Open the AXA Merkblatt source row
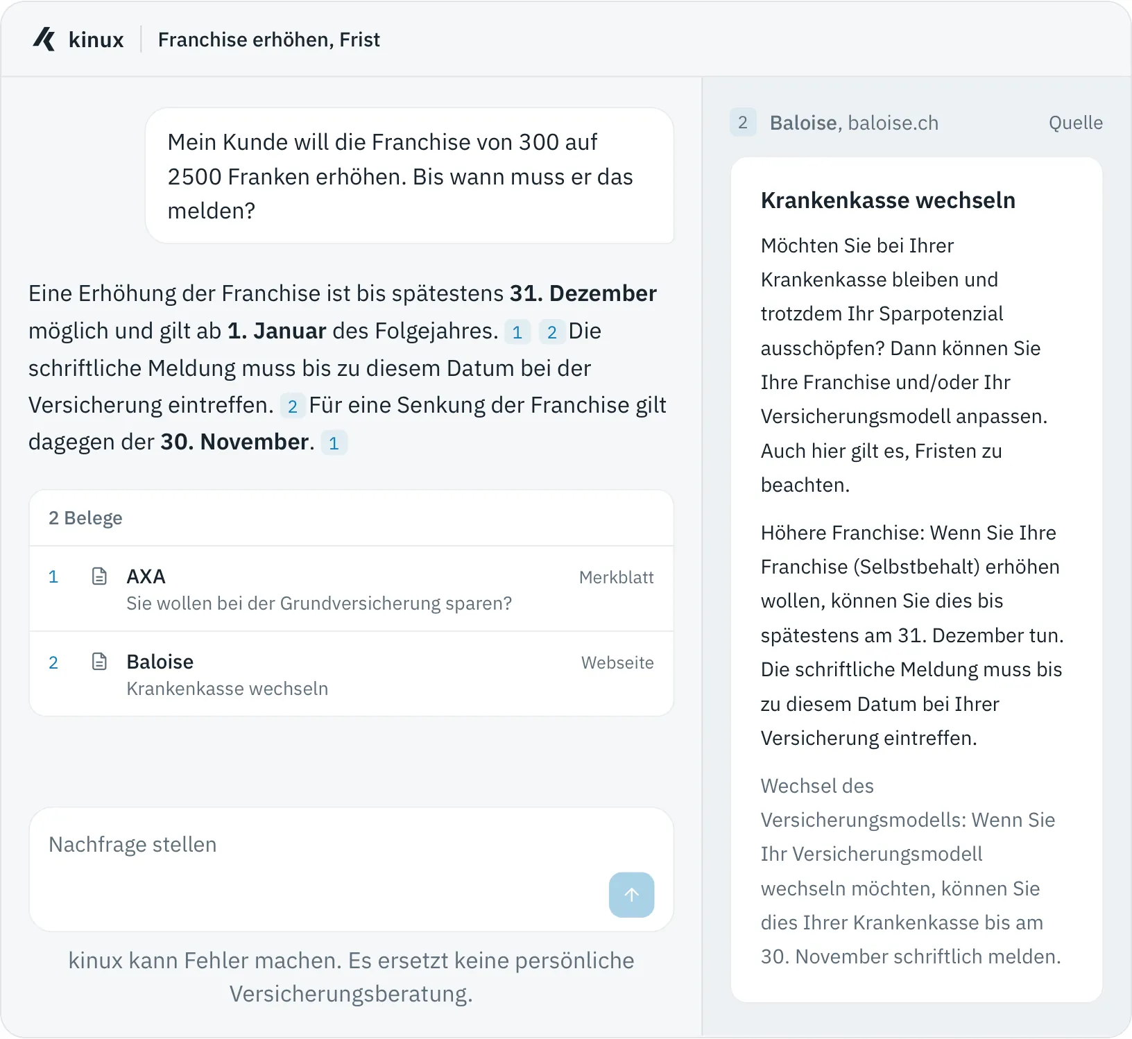Image resolution: width=1132 pixels, height=1039 pixels. coord(352,589)
